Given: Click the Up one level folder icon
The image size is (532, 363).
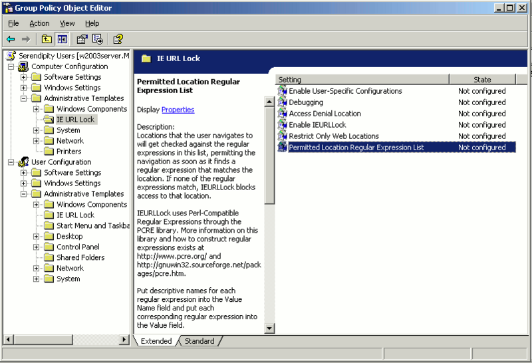Looking at the screenshot, I should [47, 39].
